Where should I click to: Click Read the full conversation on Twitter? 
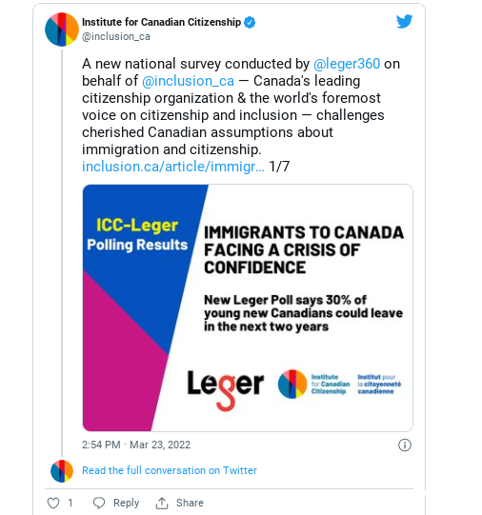click(170, 470)
